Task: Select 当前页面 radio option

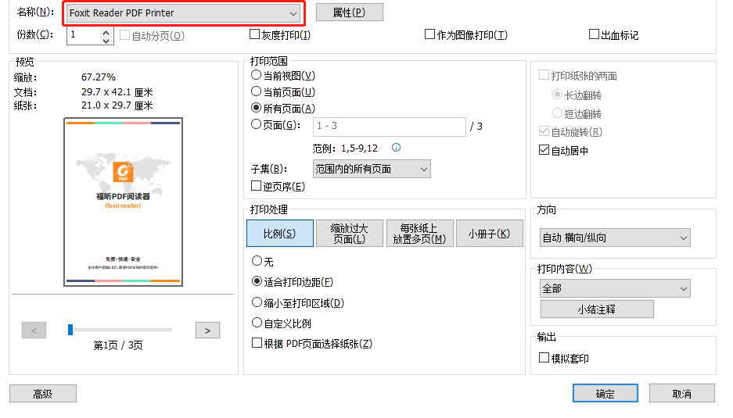Action: [x=257, y=92]
